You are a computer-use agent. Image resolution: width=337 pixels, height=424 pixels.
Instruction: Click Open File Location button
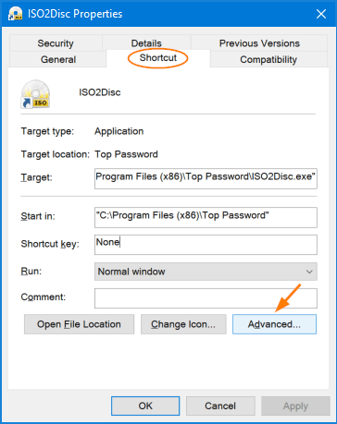[x=79, y=324]
